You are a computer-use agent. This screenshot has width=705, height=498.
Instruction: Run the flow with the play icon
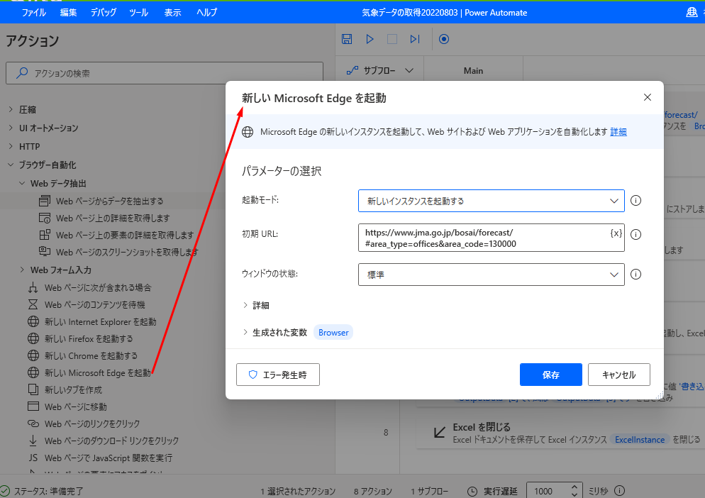pos(370,39)
